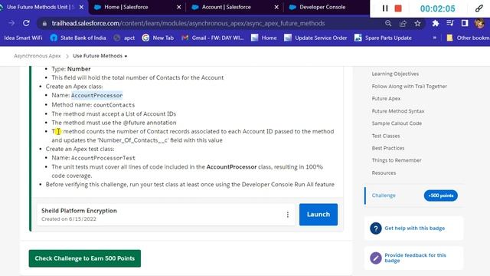
Task: Open Update Service Order bookmark
Action: coord(315,38)
